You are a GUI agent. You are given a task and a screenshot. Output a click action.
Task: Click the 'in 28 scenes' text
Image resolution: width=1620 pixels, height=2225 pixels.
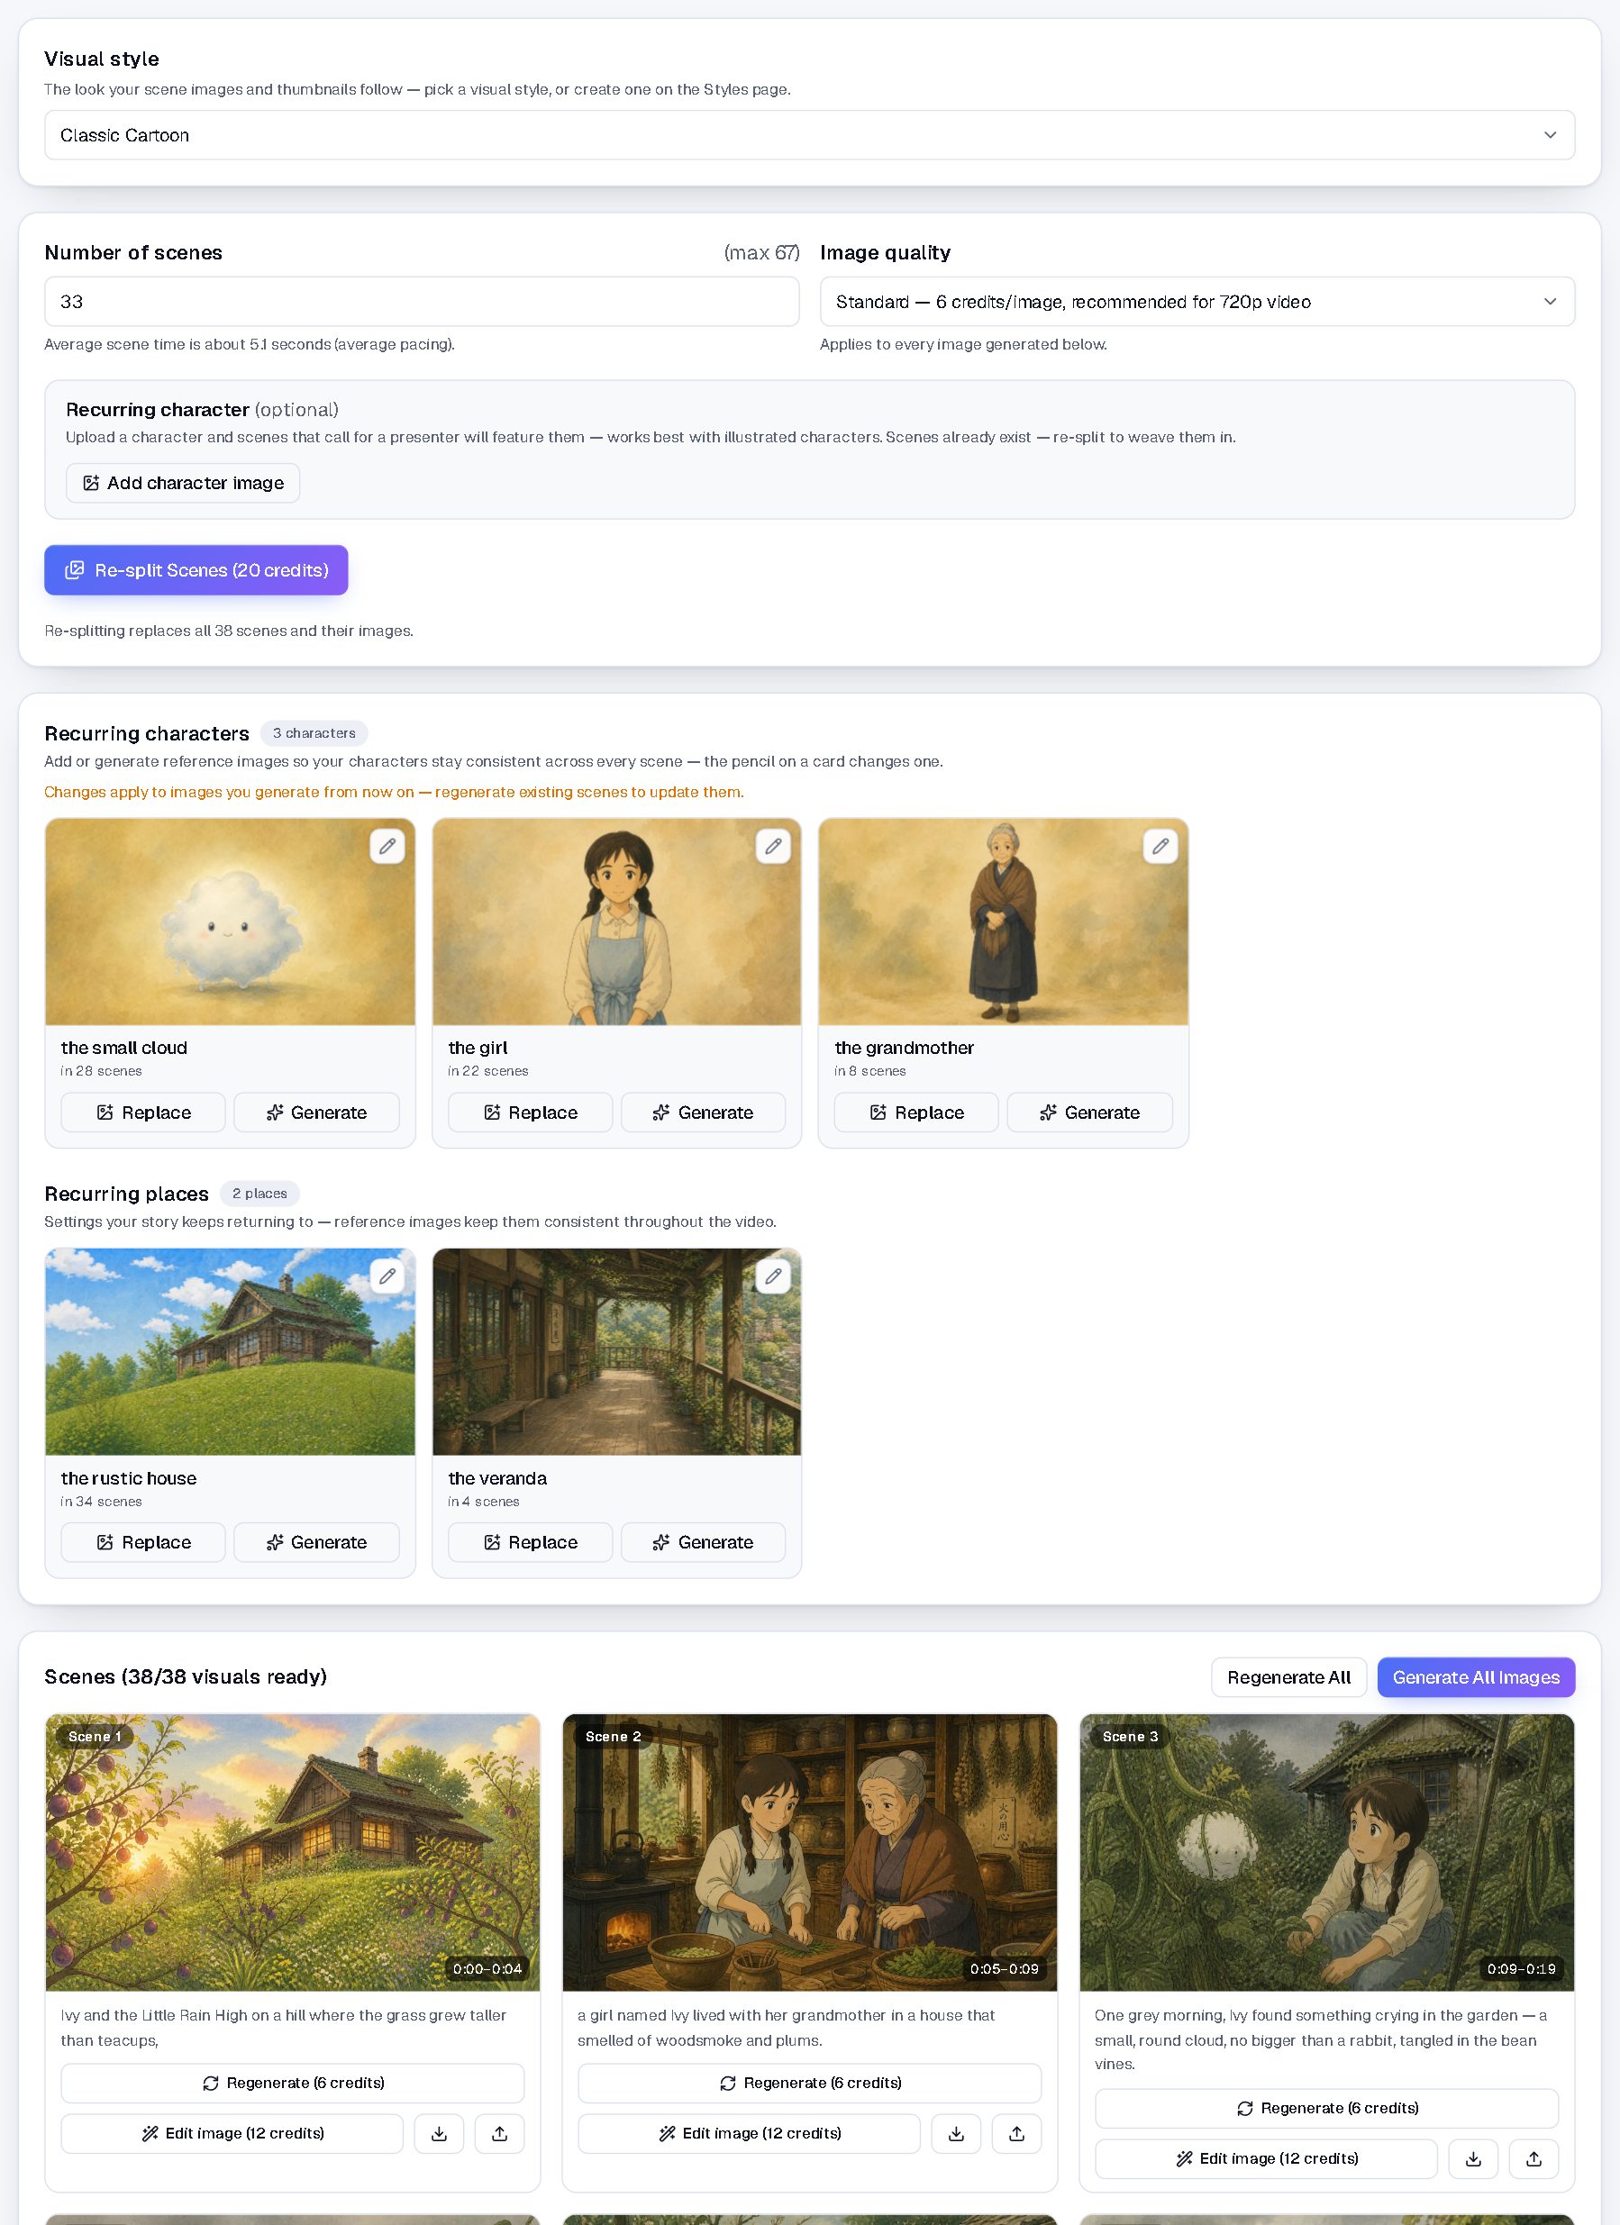pos(101,1071)
